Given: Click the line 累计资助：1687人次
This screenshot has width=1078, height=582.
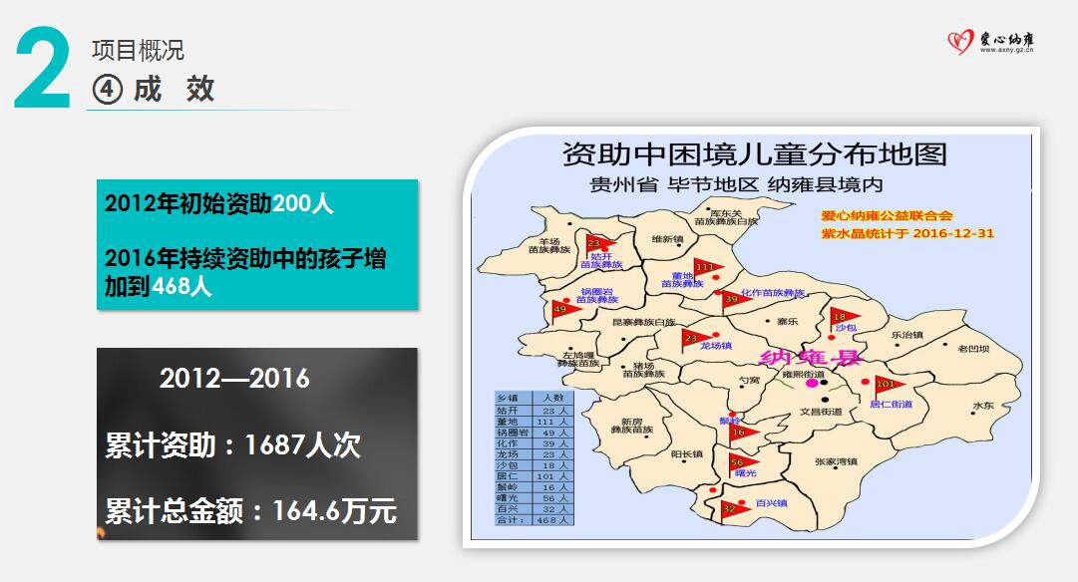Looking at the screenshot, I should click(232, 445).
